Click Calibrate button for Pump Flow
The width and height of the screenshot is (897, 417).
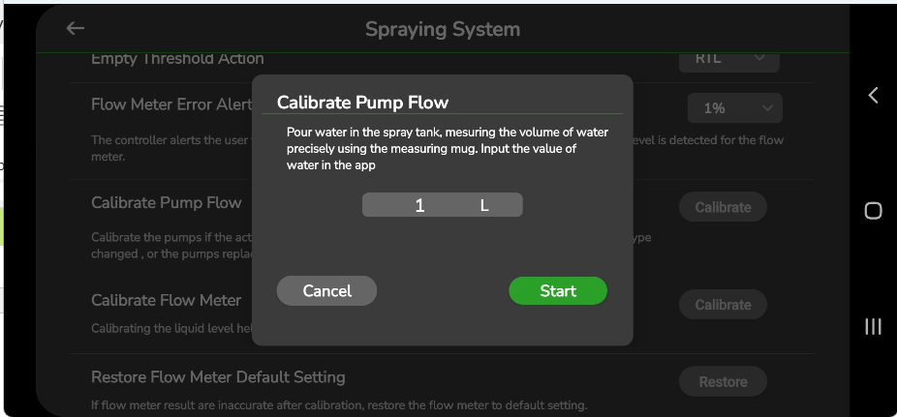pyautogui.click(x=723, y=207)
